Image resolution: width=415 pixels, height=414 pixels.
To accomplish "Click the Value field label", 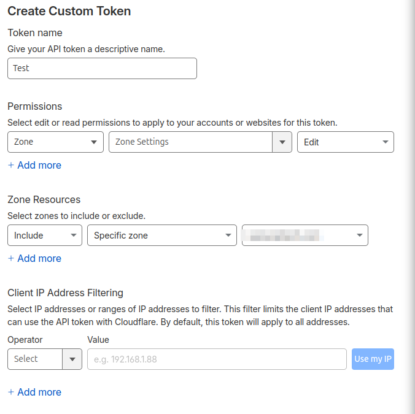I will [98, 340].
